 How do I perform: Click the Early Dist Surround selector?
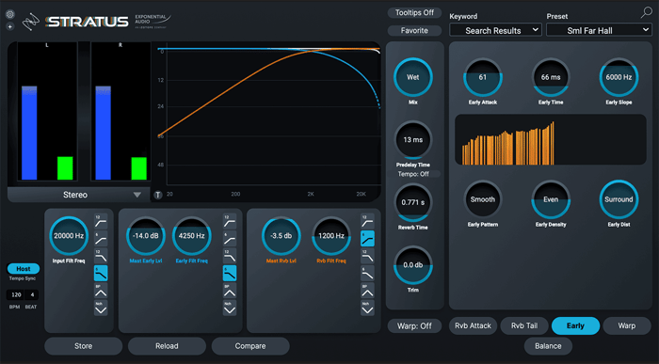[x=619, y=199]
